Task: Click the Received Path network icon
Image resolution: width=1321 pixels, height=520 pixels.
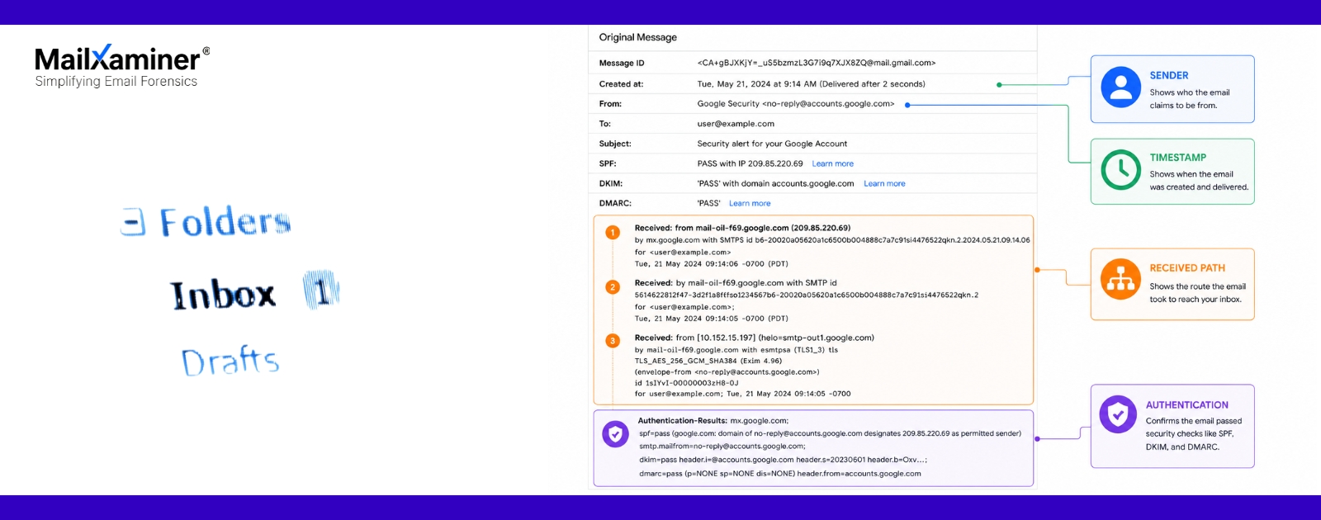Action: point(1120,280)
